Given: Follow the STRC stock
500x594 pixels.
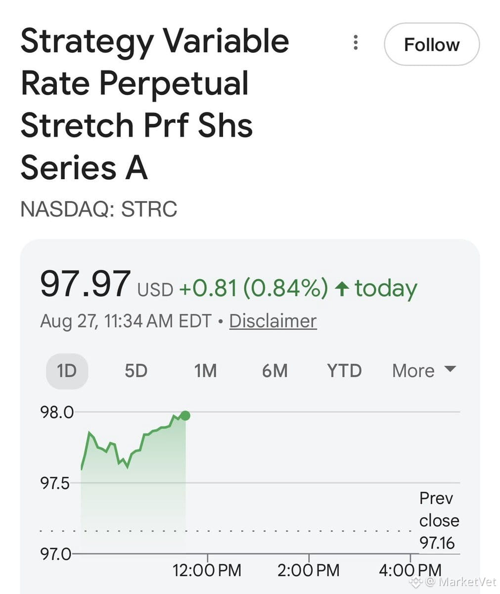Looking at the screenshot, I should tap(432, 44).
